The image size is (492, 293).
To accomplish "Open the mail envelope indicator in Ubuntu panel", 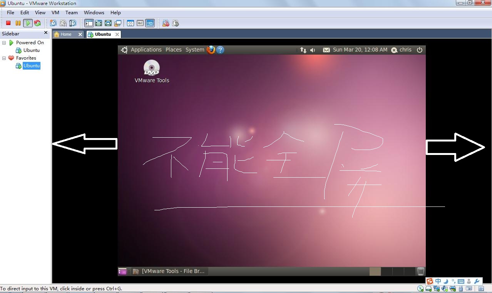I will click(326, 50).
